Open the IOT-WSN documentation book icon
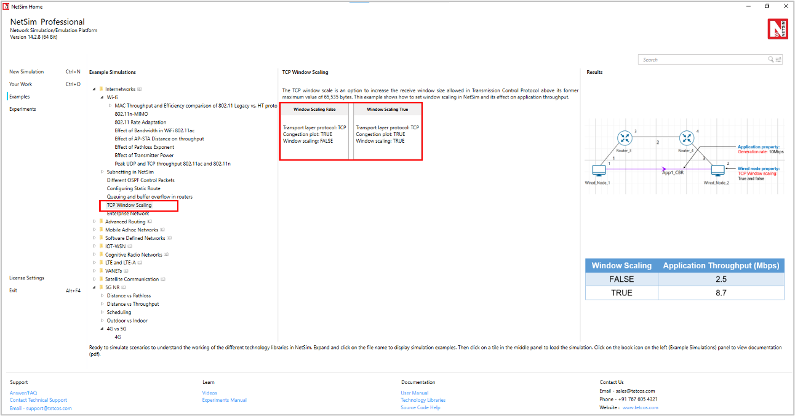Viewport: 795px width, 416px height. [130, 246]
